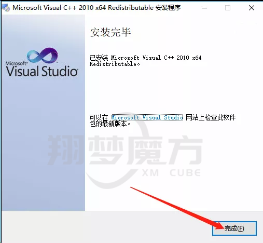The height and width of the screenshot is (243, 263).
Task: Click the 'Visual Studio' wordmark text
Action: [42, 71]
